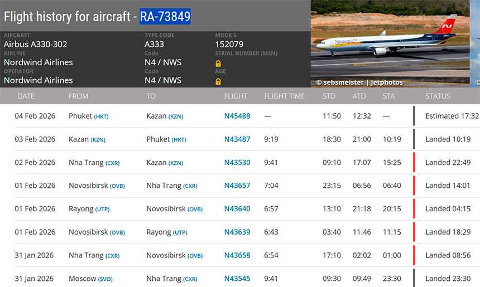Open flight N45488 details
Image resolution: width=480 pixels, height=287 pixels.
coord(237,116)
